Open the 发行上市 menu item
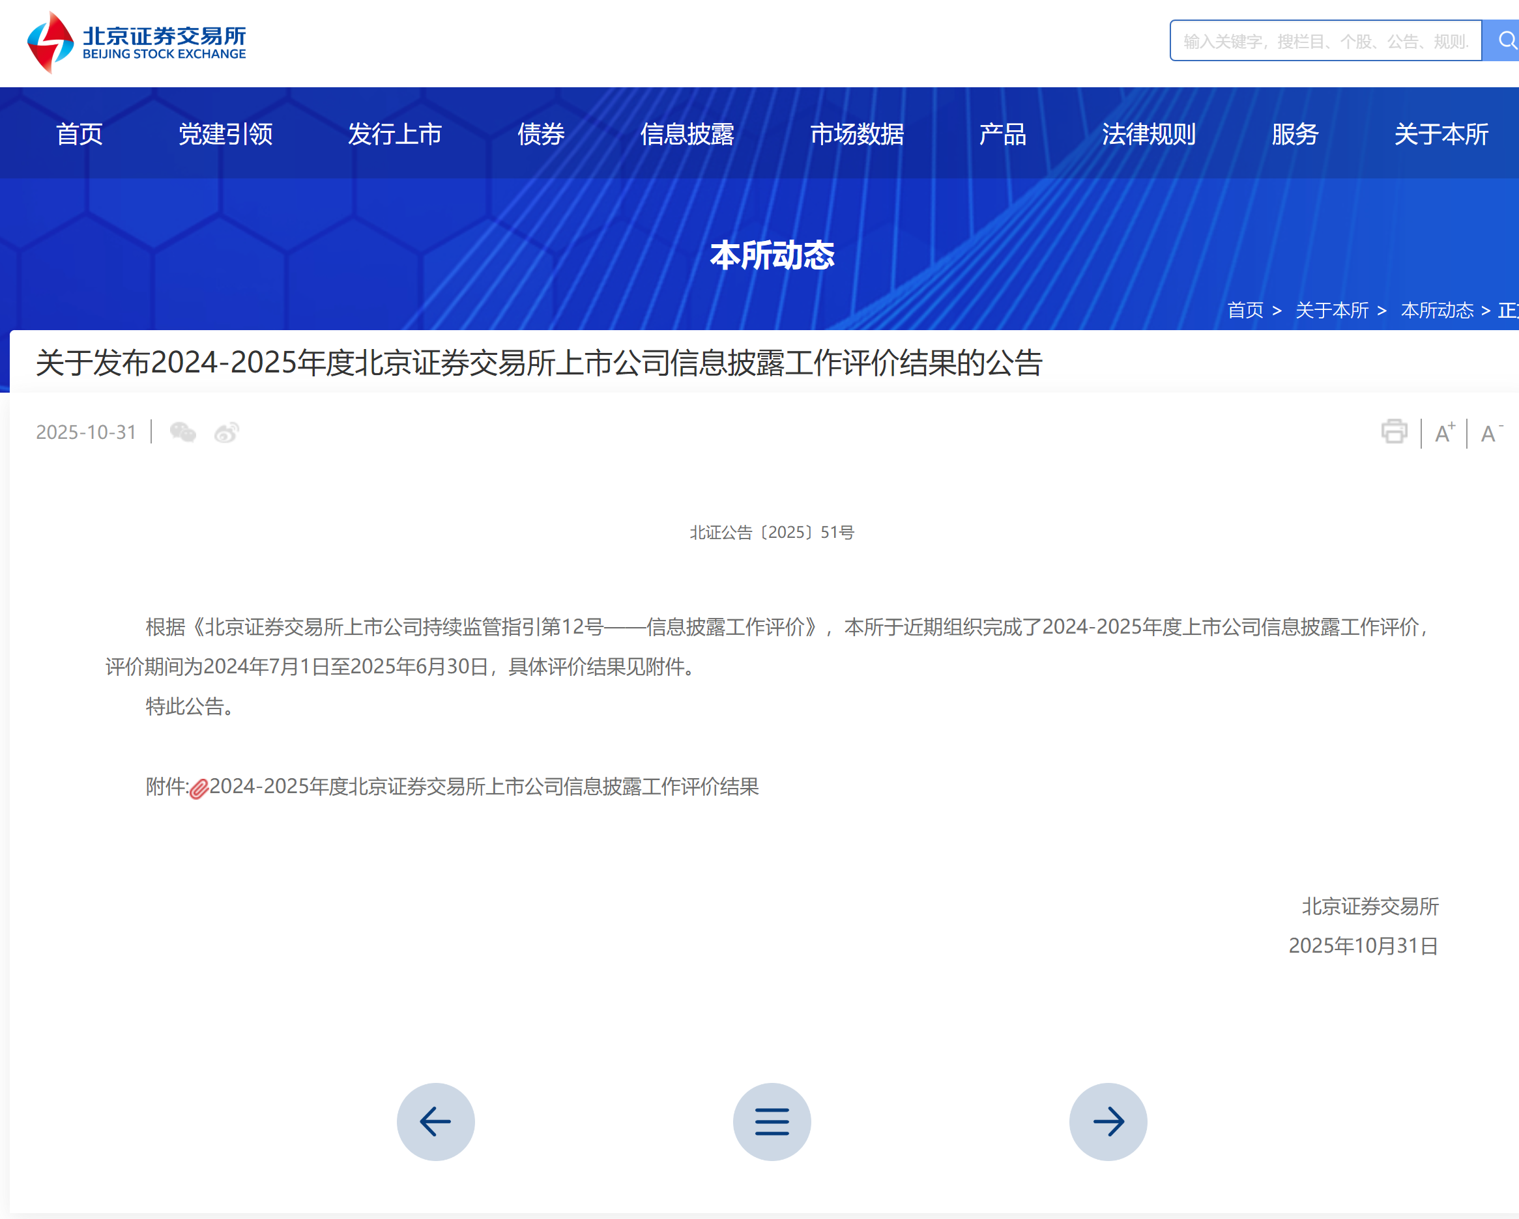Viewport: 1519px width, 1219px height. point(394,133)
